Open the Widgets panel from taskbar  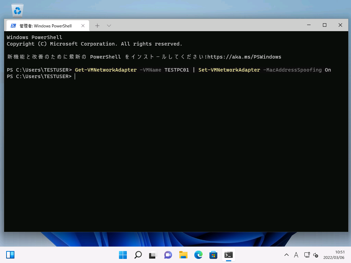click(x=10, y=255)
